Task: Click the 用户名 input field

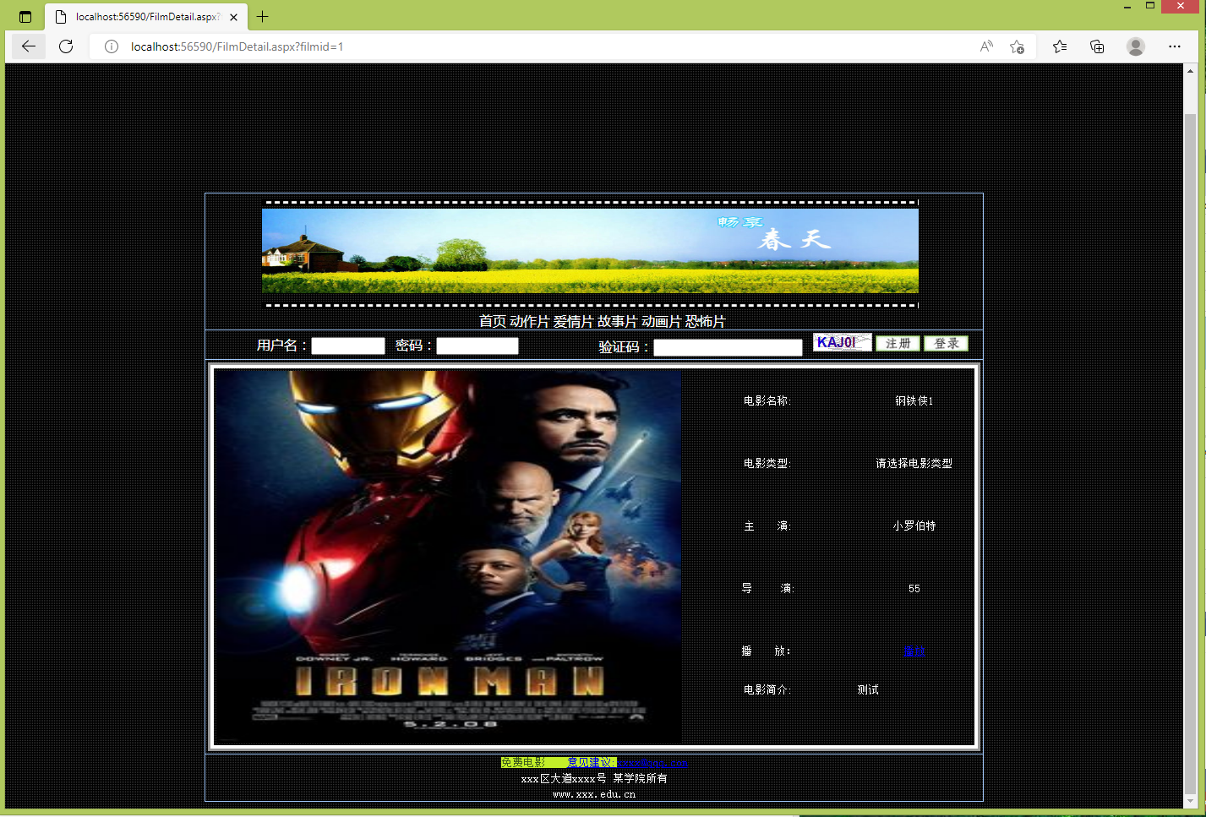Action: [x=348, y=346]
